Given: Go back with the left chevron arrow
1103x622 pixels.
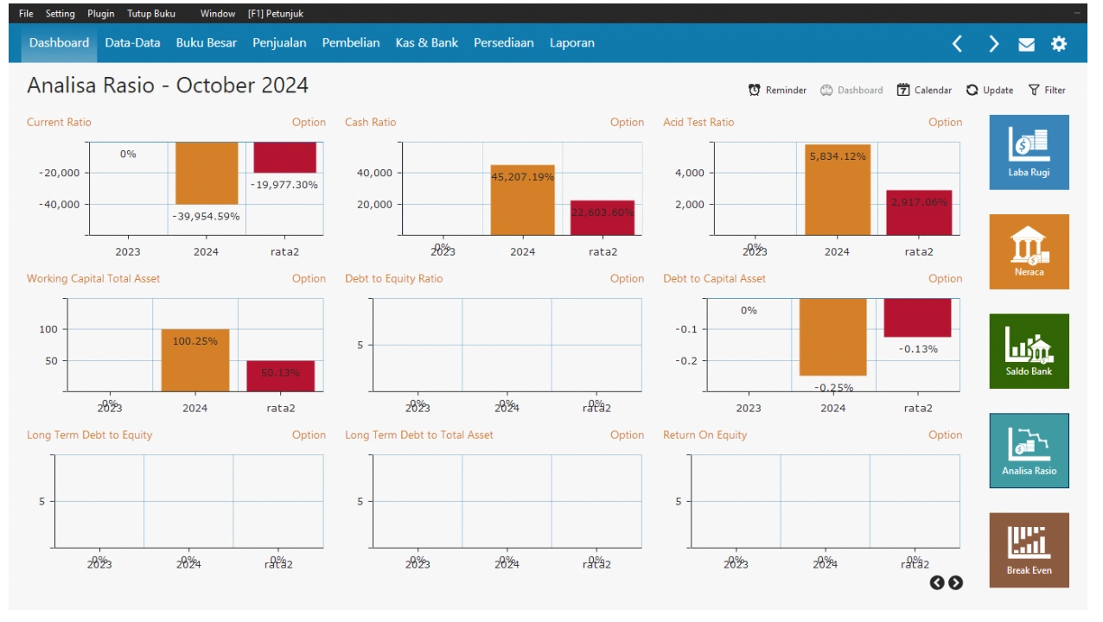Looking at the screenshot, I should click(x=957, y=44).
